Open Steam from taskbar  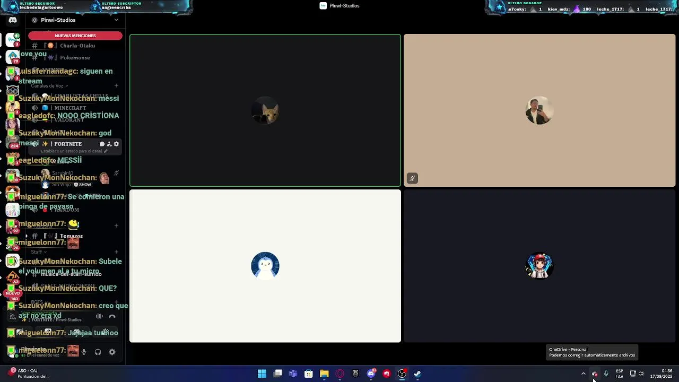coord(417,374)
